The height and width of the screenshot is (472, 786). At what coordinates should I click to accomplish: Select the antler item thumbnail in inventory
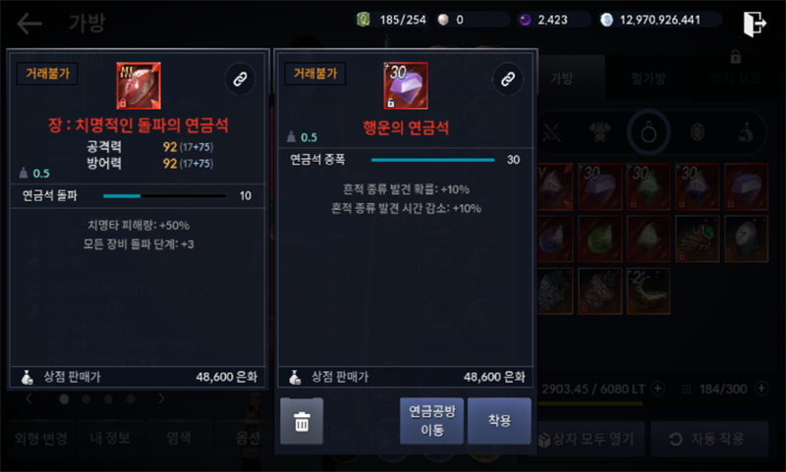pos(648,291)
